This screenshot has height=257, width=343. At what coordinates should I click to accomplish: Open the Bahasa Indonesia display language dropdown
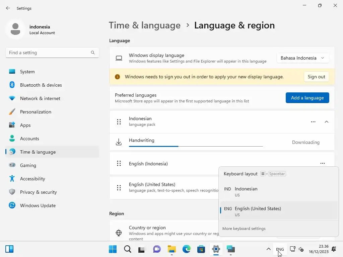click(303, 58)
